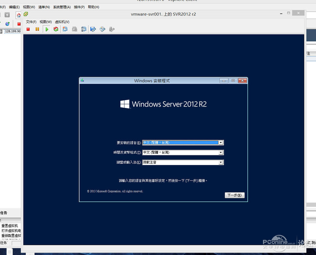The height and width of the screenshot is (255, 316).
Task: Click the greyed revert-to-snapshot icon
Action: pos(74,29)
